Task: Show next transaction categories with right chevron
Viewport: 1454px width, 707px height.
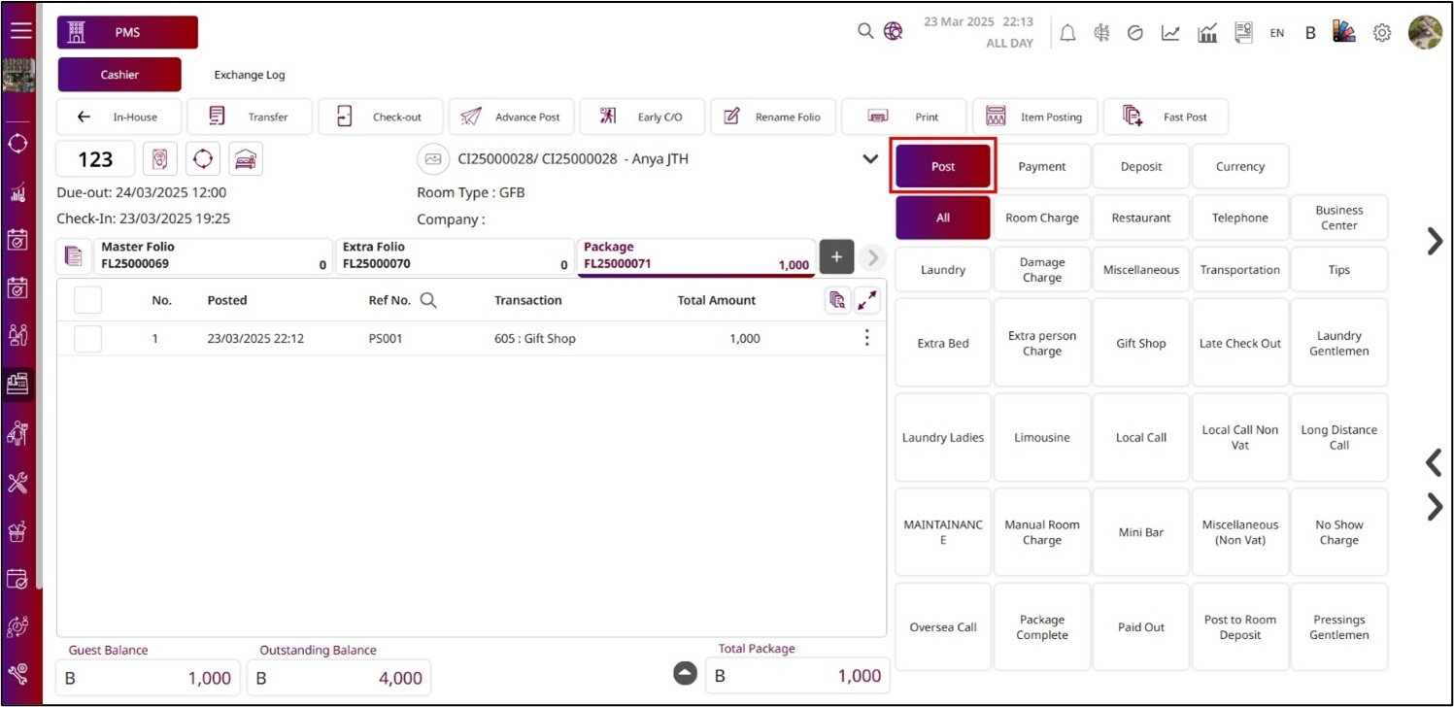Action: pyautogui.click(x=1434, y=241)
